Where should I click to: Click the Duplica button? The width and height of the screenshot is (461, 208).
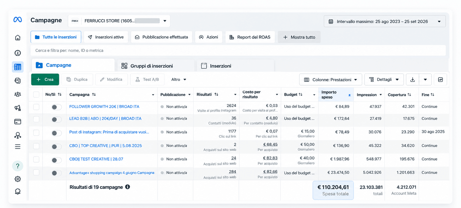77,80
